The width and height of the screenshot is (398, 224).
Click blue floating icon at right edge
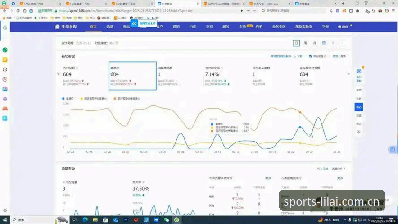pyautogui.click(x=393, y=149)
